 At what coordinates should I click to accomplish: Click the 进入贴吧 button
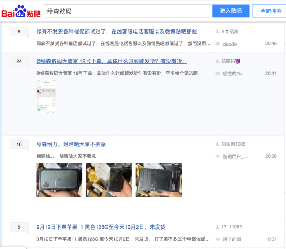[231, 11]
